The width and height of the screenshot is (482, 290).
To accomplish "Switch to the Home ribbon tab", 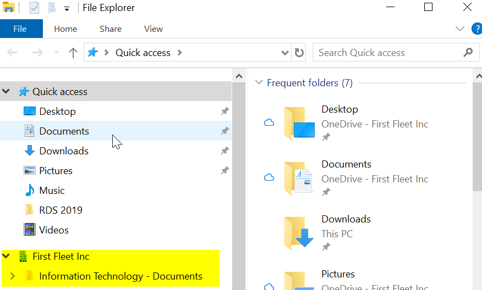I will [65, 29].
